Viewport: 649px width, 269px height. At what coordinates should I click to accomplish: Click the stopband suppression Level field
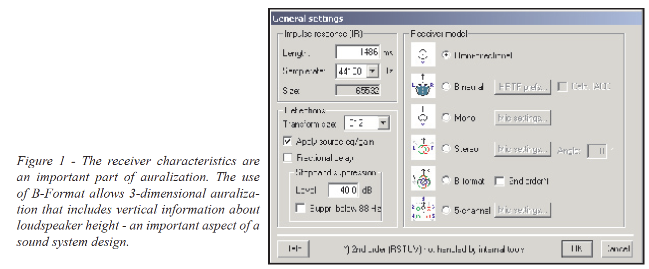coord(343,190)
